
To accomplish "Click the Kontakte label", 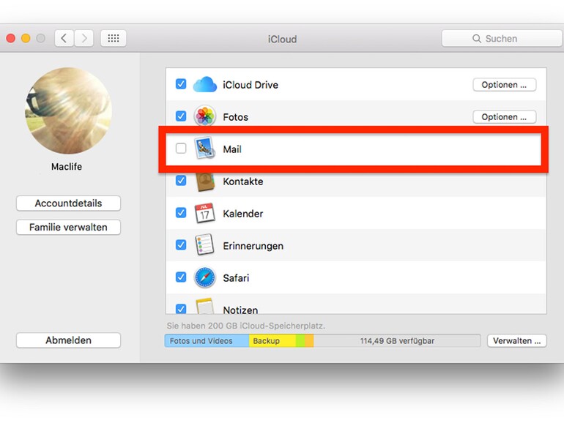I will [x=242, y=181].
